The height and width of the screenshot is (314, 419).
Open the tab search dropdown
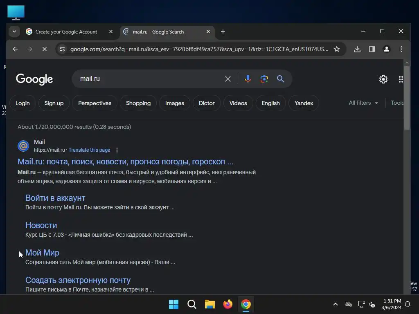[14, 31]
